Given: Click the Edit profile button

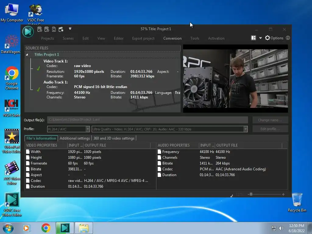Looking at the screenshot, I should [x=270, y=129].
